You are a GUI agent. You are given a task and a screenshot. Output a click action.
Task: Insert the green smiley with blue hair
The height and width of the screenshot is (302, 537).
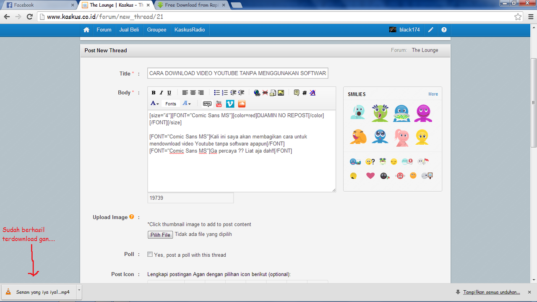380,113
